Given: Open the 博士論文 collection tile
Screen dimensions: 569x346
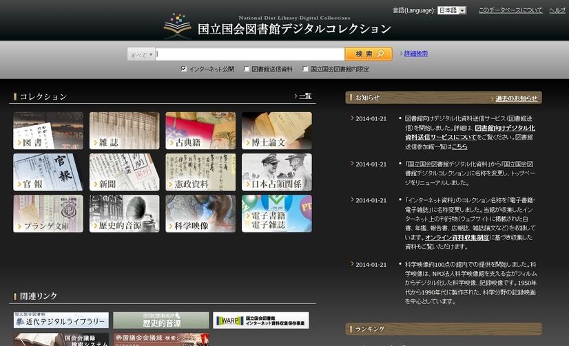Looking at the screenshot, I should point(277,131).
